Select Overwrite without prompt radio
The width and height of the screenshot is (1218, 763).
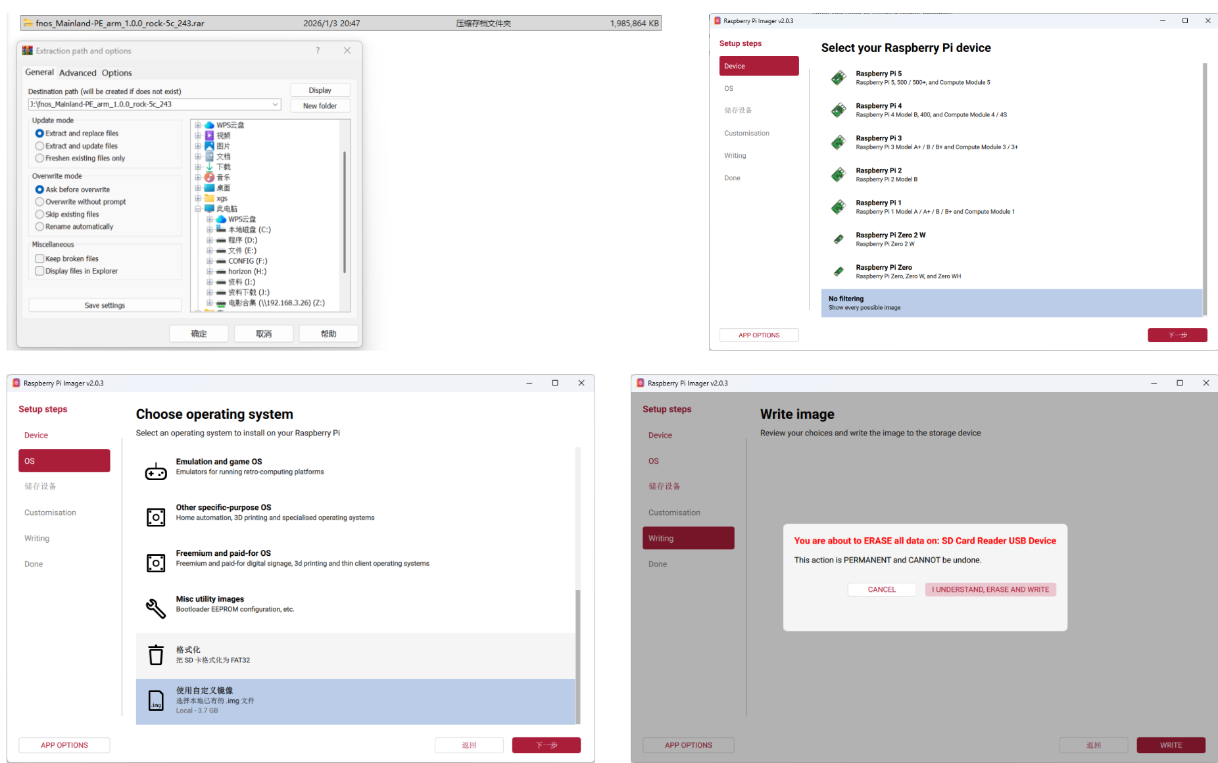click(x=39, y=202)
